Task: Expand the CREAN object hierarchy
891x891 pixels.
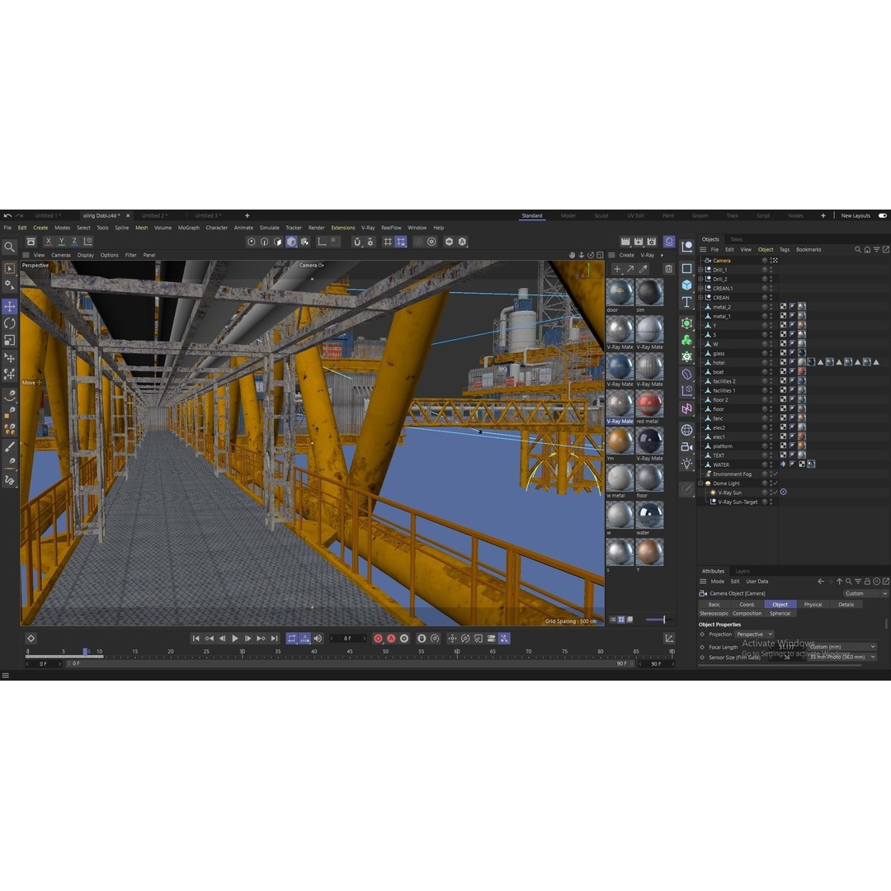Action: 699,298
